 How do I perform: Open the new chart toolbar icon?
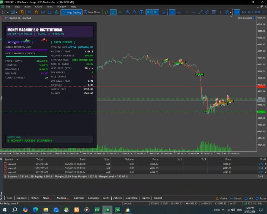point(4,12)
